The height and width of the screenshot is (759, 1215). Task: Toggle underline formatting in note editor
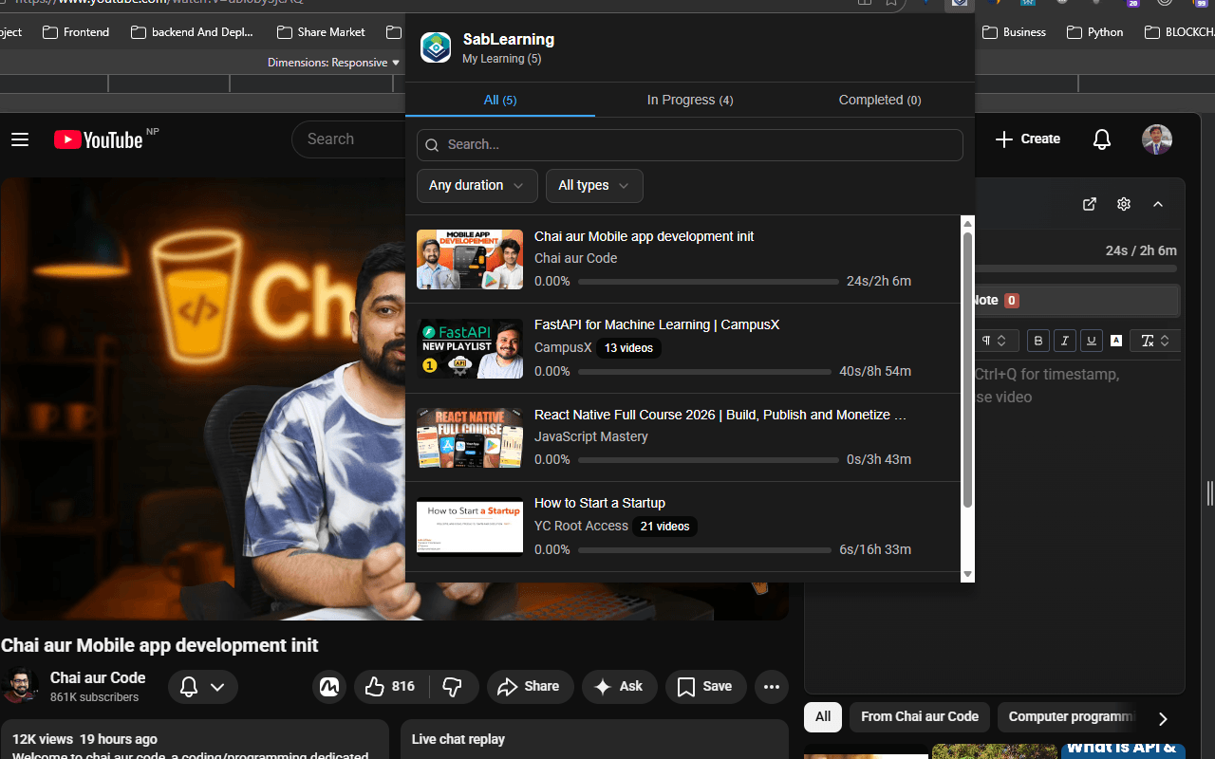pos(1092,341)
